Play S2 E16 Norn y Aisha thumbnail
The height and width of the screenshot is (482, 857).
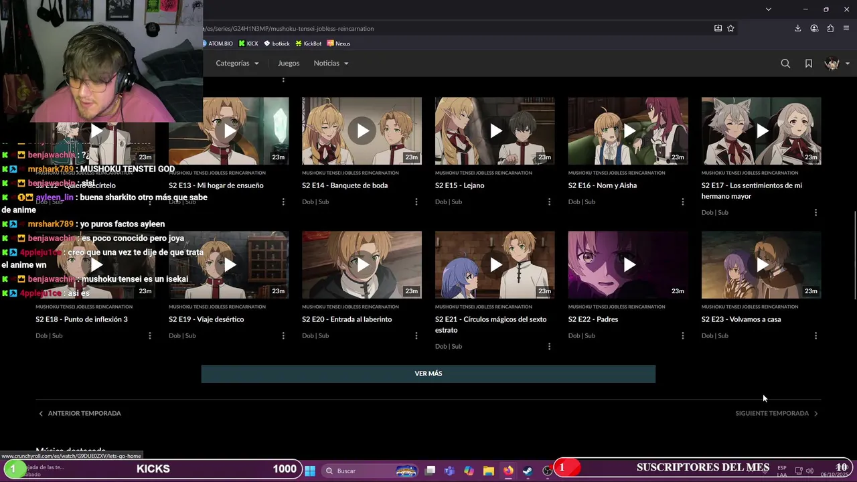pos(628,131)
